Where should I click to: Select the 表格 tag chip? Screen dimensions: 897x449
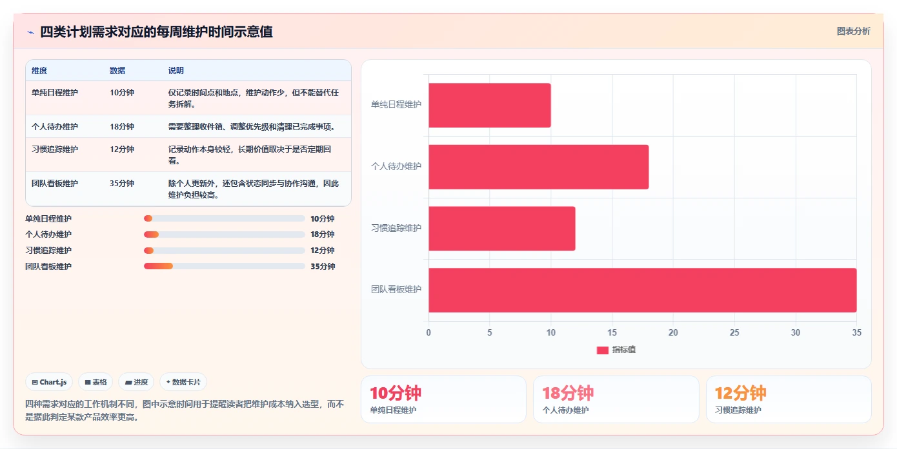tap(96, 382)
